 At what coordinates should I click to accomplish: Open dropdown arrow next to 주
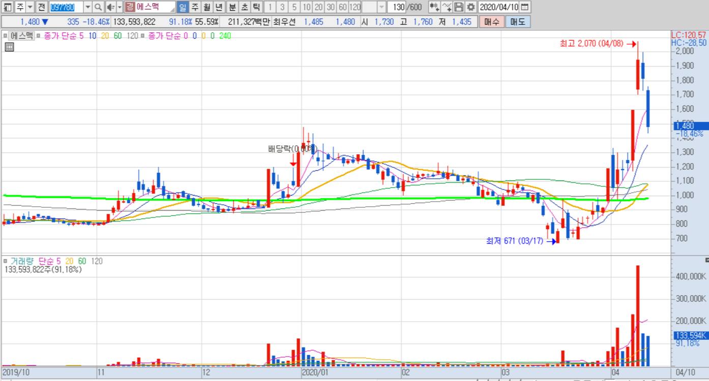tap(29, 7)
